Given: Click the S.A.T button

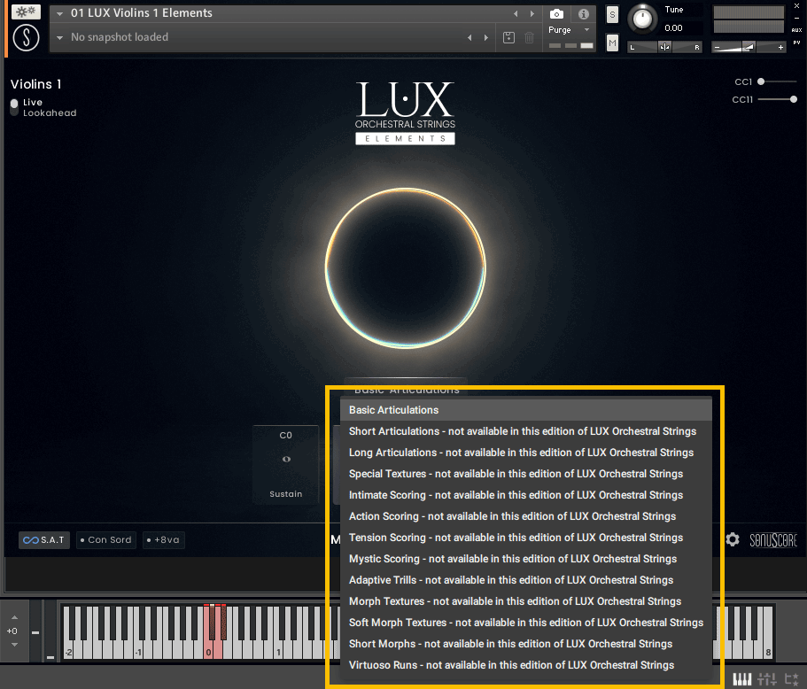Looking at the screenshot, I should click(x=43, y=540).
